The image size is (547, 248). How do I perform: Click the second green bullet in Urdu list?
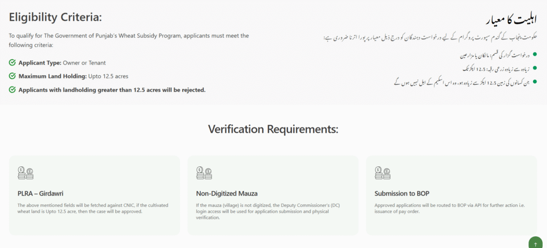click(x=535, y=68)
